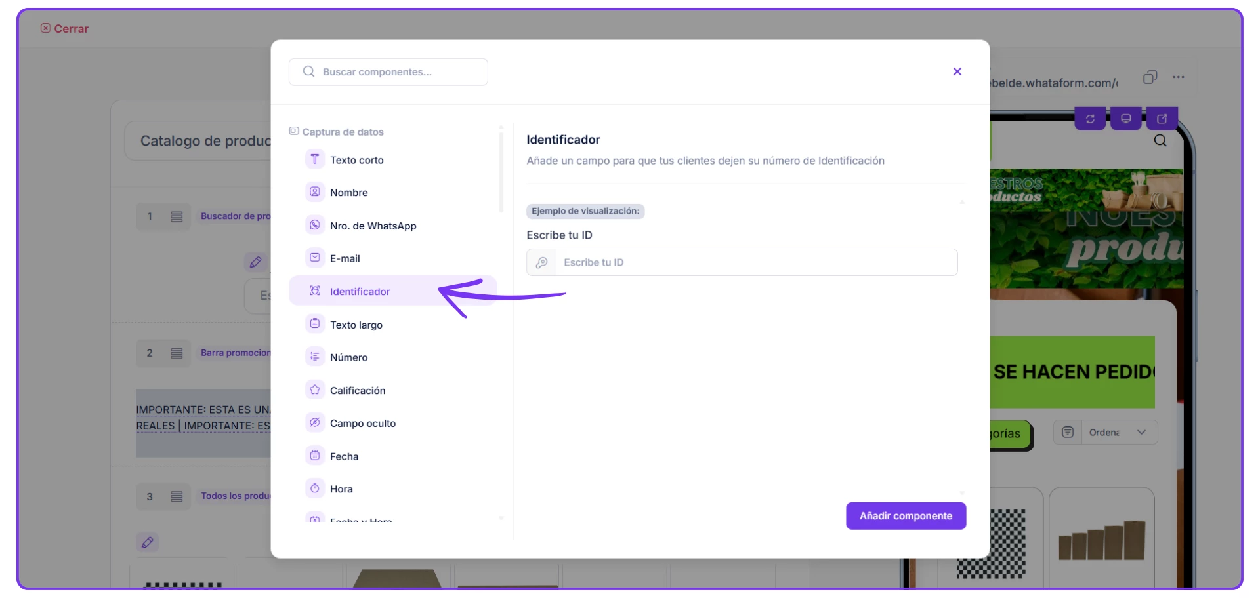This screenshot has height=598, width=1260.
Task: Click the Cerrar link
Action: pyautogui.click(x=64, y=29)
